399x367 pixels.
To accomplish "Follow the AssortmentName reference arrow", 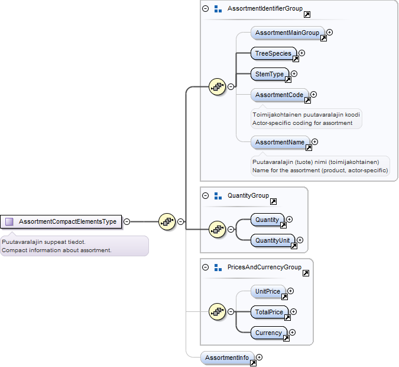I will (x=309, y=148).
